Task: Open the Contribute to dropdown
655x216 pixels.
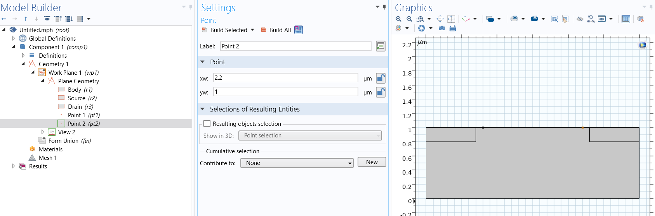Action: 297,163
